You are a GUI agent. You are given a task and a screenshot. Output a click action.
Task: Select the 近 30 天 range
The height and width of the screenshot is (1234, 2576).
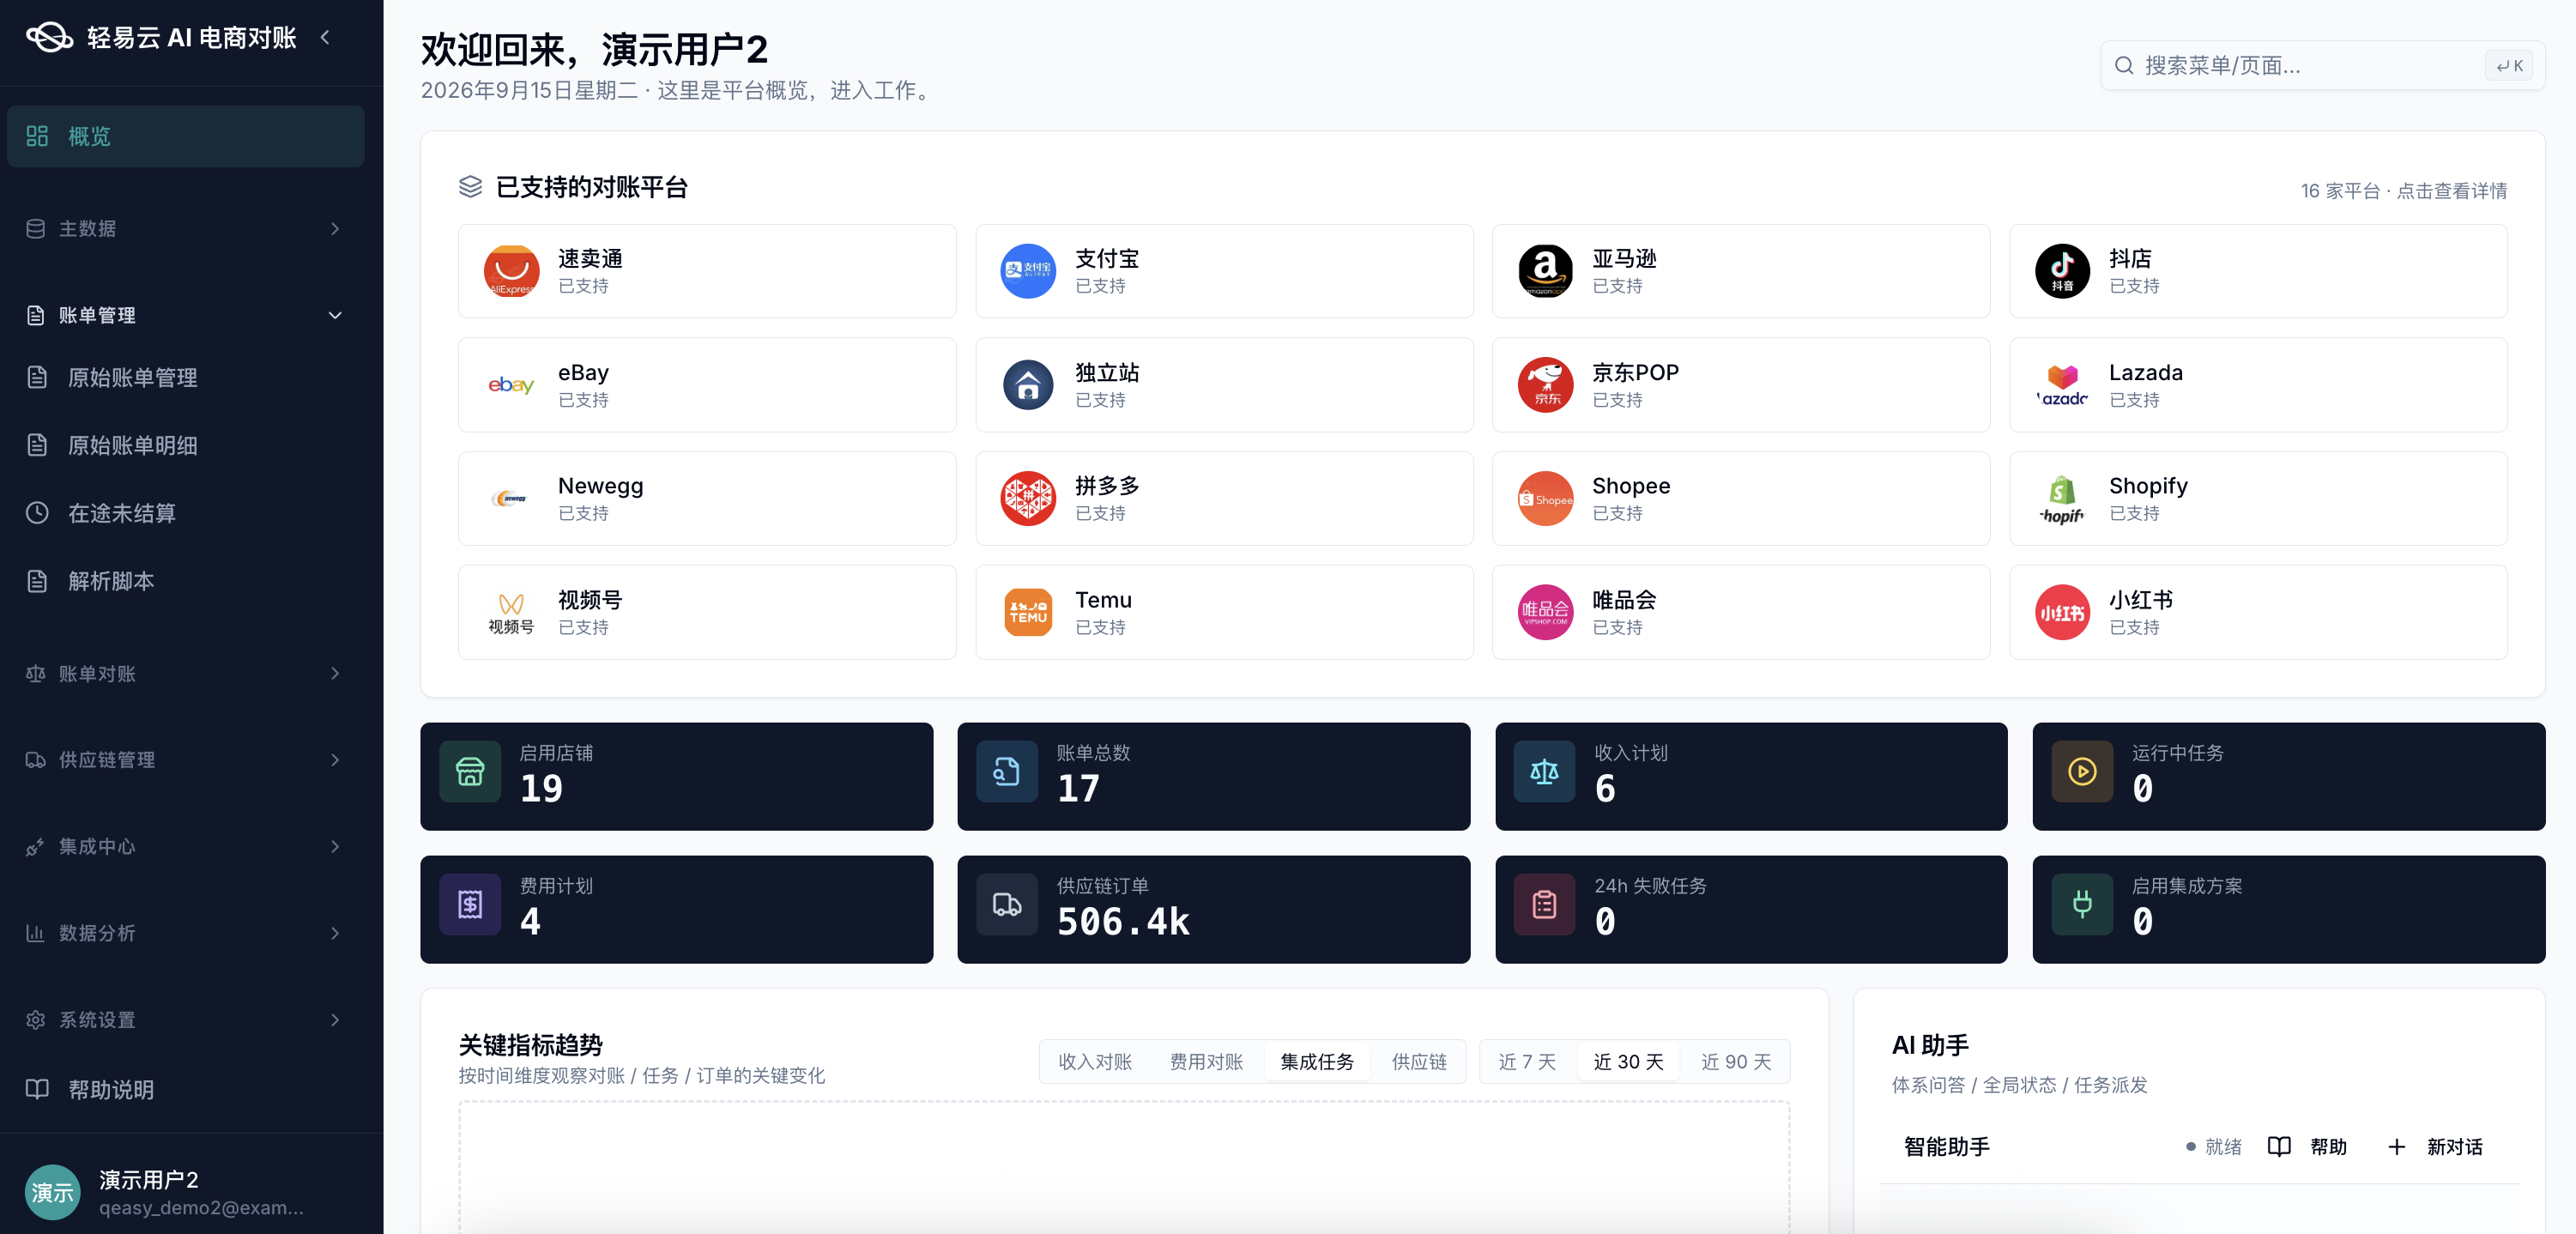(x=1628, y=1062)
